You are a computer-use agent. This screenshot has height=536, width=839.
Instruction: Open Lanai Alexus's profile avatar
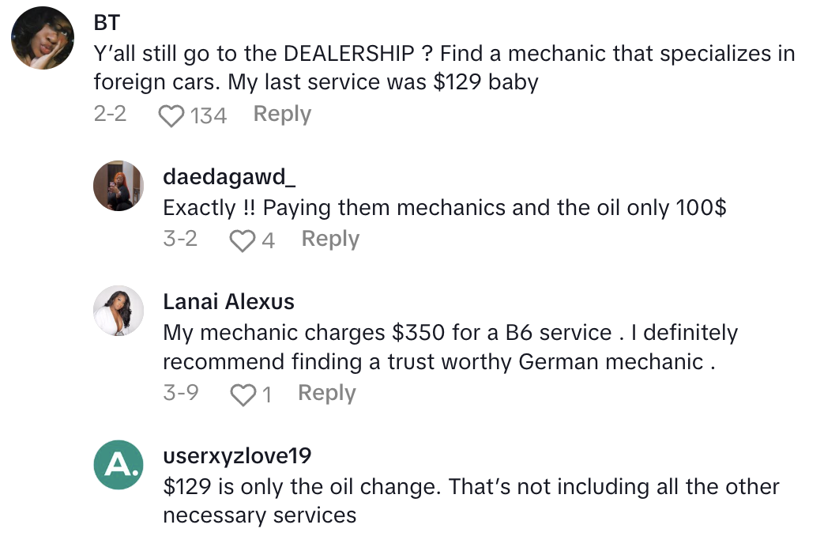(x=119, y=311)
